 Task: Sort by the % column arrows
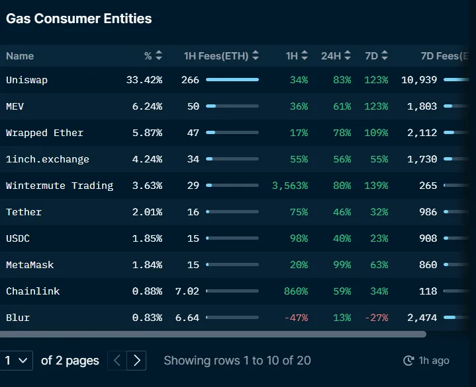[159, 55]
